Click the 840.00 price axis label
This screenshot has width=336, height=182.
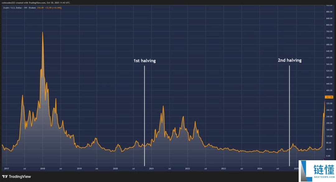tap(329, 18)
